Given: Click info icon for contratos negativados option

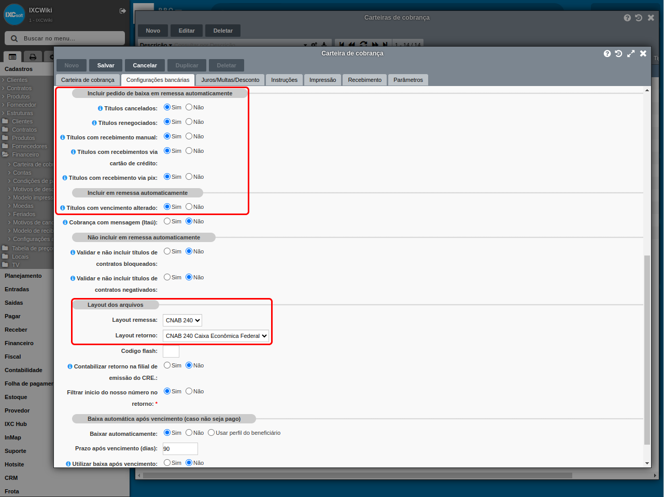Looking at the screenshot, I should coord(73,278).
